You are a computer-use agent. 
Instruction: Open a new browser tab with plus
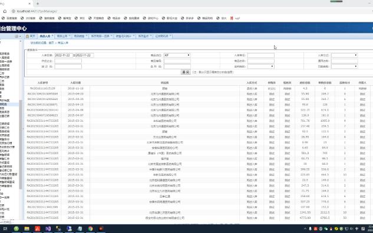[x=38, y=4]
